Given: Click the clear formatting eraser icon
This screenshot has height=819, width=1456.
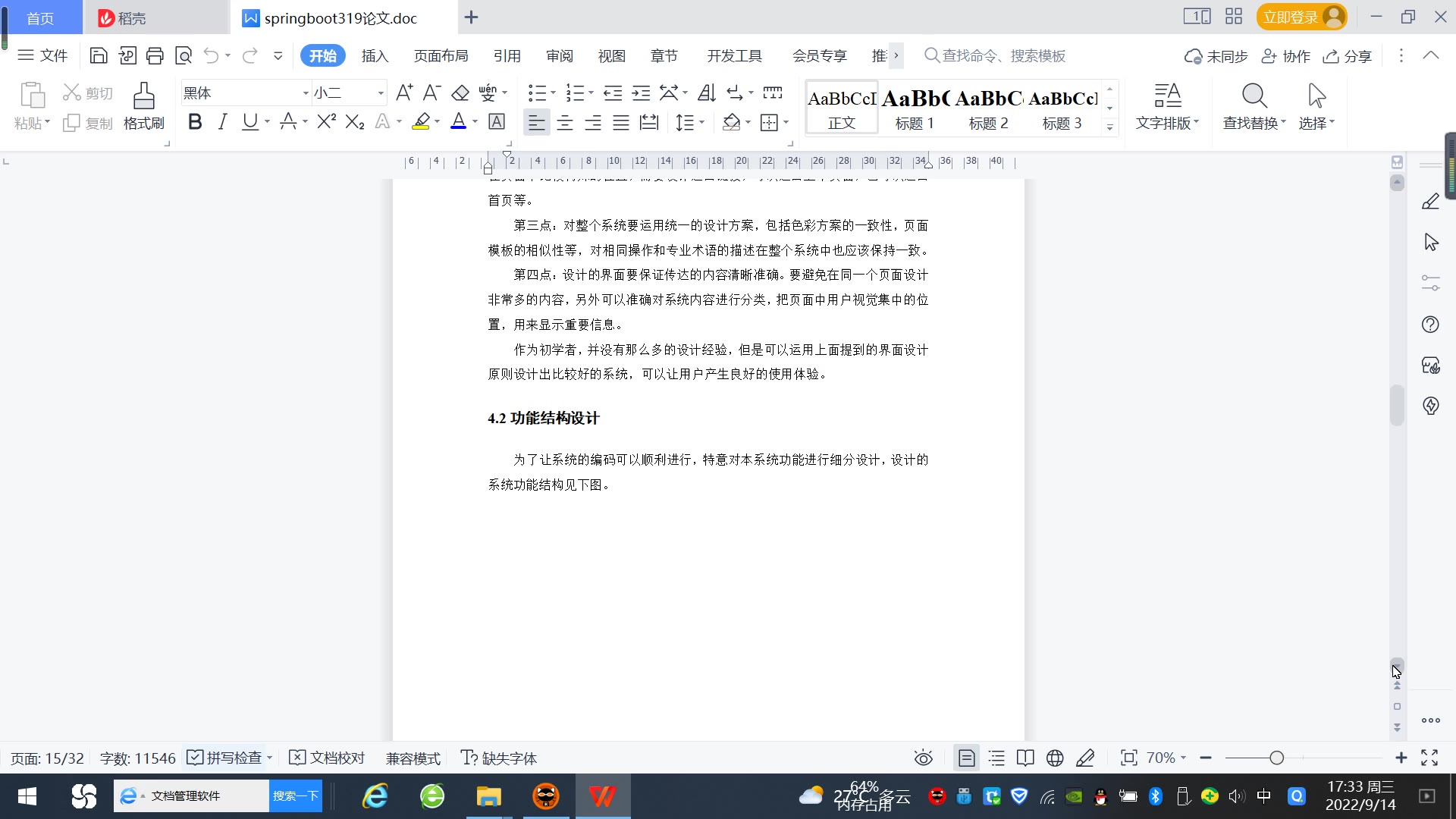Looking at the screenshot, I should (x=460, y=93).
